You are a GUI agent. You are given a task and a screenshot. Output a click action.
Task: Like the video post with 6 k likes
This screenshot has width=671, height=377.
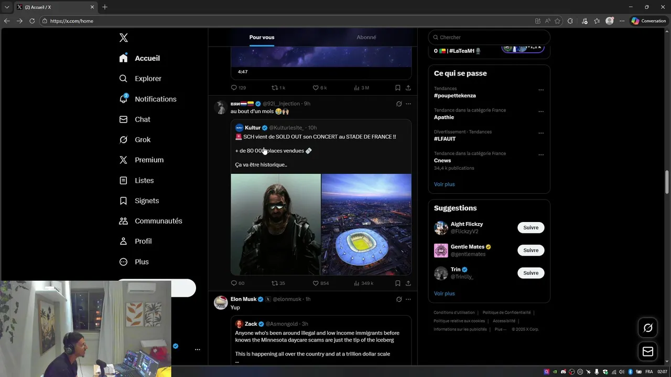pos(319,88)
